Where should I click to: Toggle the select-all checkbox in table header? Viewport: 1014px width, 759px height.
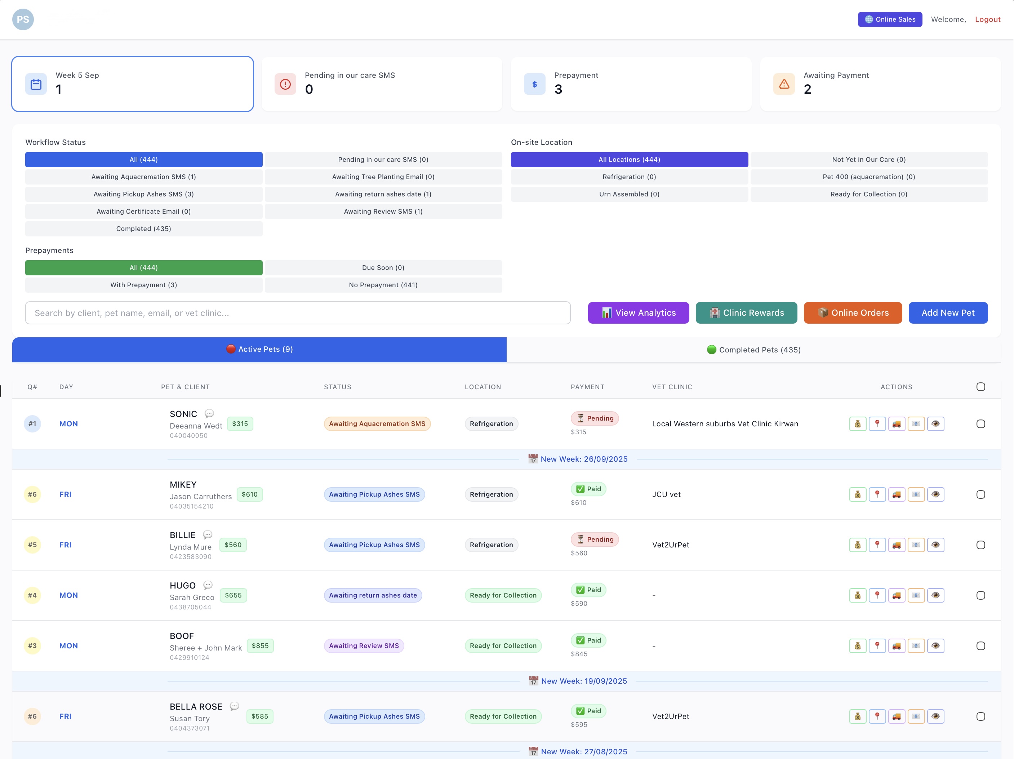[980, 387]
